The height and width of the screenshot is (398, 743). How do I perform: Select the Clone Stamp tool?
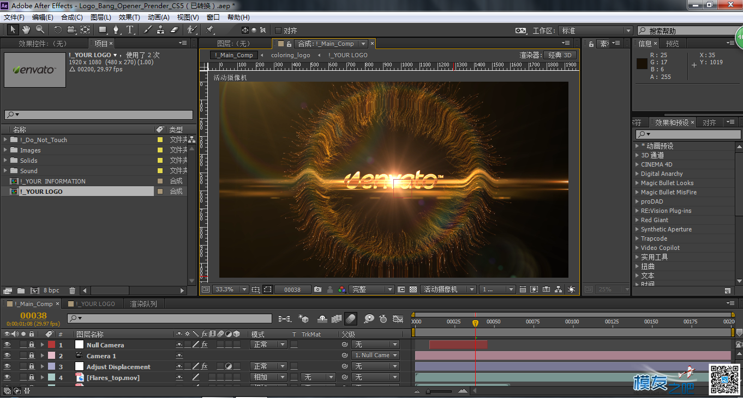coord(161,30)
